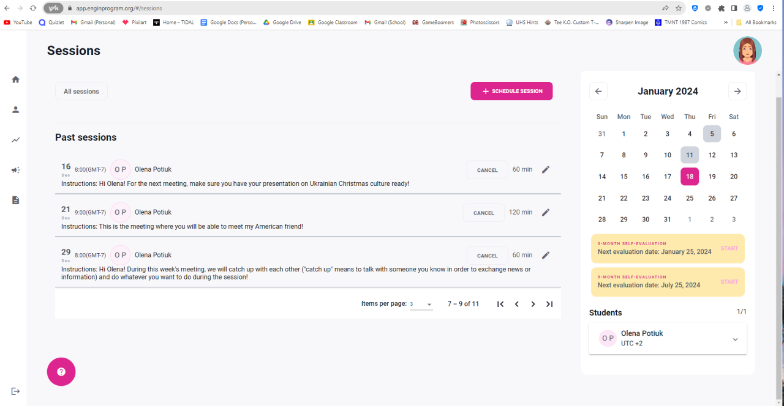Click the pink help question mark button
Image resolution: width=784 pixels, height=406 pixels.
[61, 372]
